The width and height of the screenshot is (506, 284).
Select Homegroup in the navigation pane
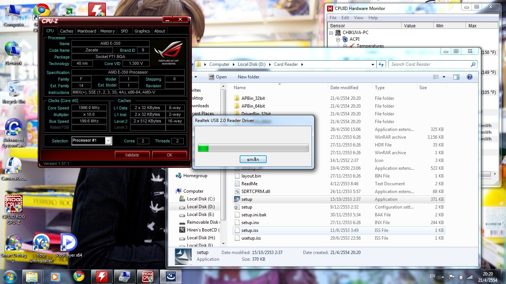click(x=192, y=176)
